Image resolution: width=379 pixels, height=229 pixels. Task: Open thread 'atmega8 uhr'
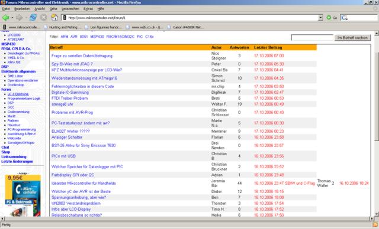click(62, 104)
